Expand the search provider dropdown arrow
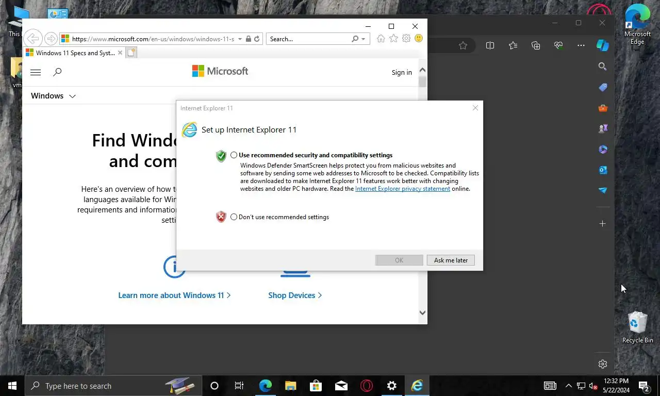This screenshot has width=660, height=396. (x=363, y=39)
